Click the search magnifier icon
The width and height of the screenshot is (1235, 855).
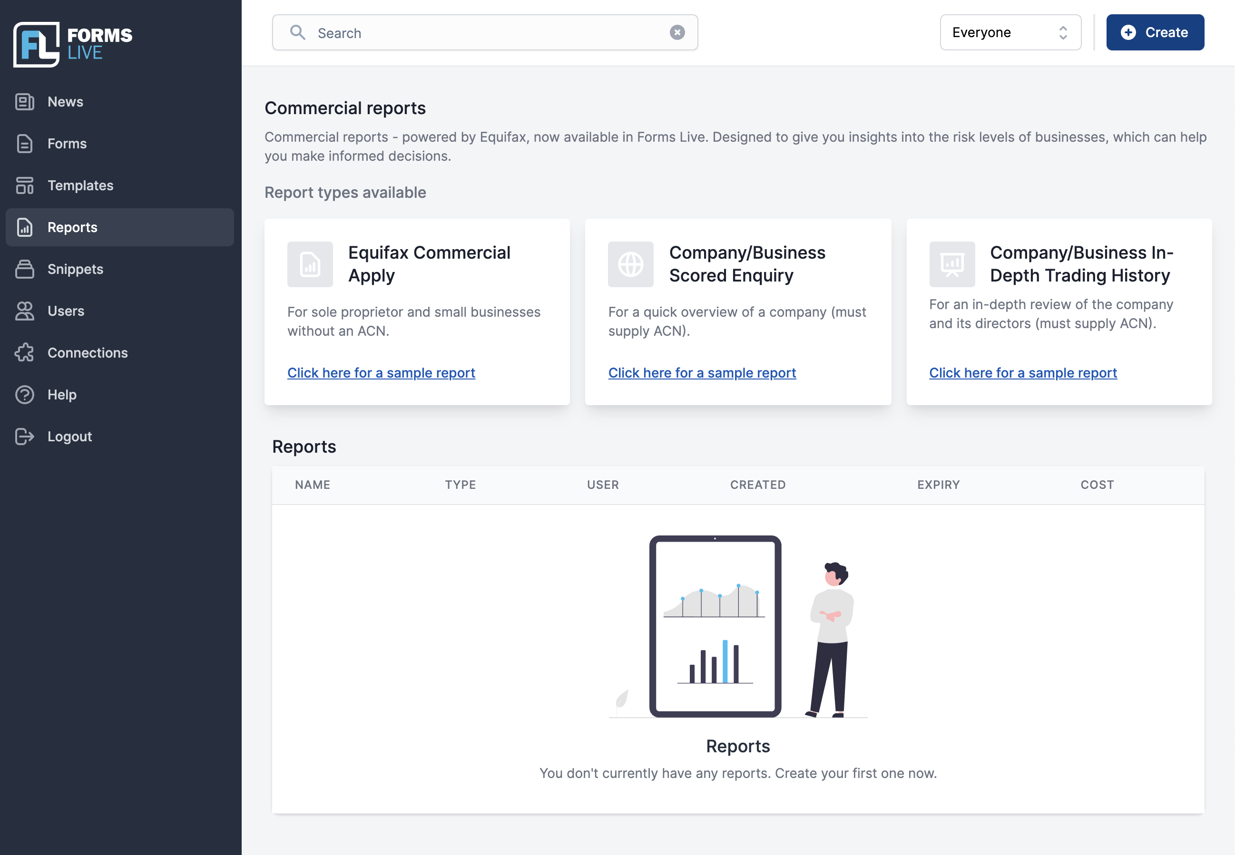coord(297,33)
